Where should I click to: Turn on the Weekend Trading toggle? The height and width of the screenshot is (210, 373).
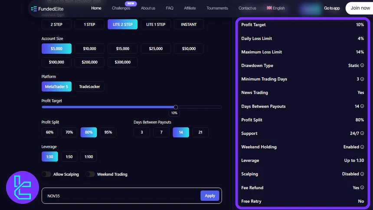click(x=90, y=174)
